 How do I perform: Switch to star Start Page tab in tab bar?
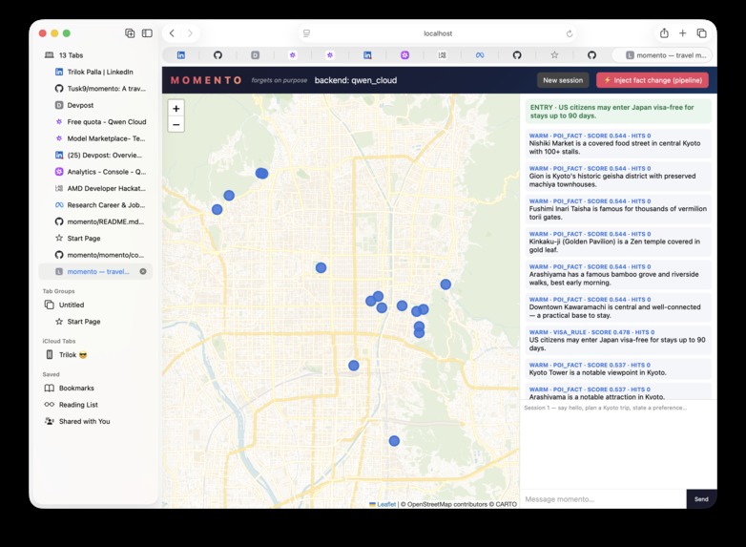[x=554, y=55]
